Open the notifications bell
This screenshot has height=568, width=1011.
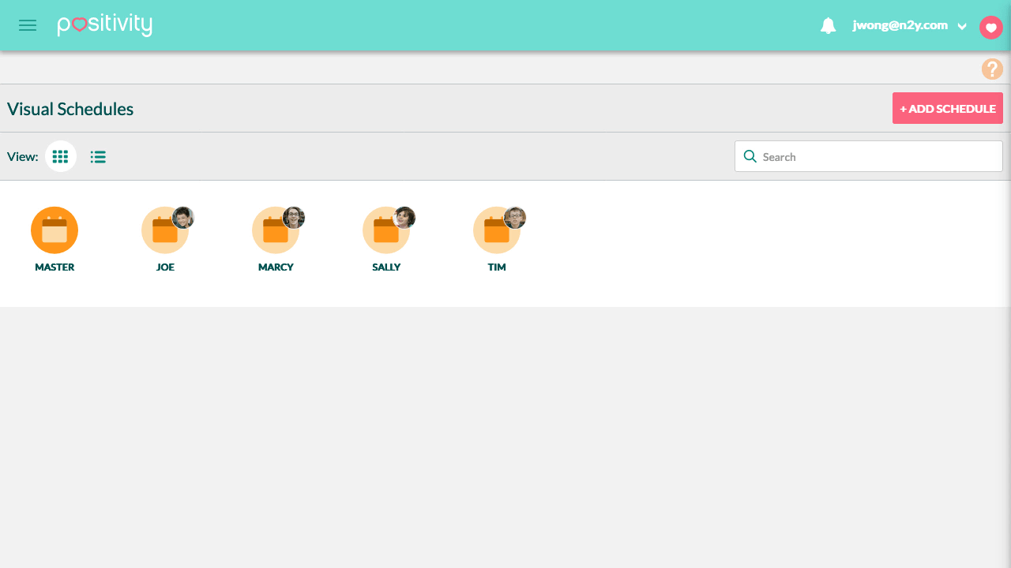click(828, 26)
